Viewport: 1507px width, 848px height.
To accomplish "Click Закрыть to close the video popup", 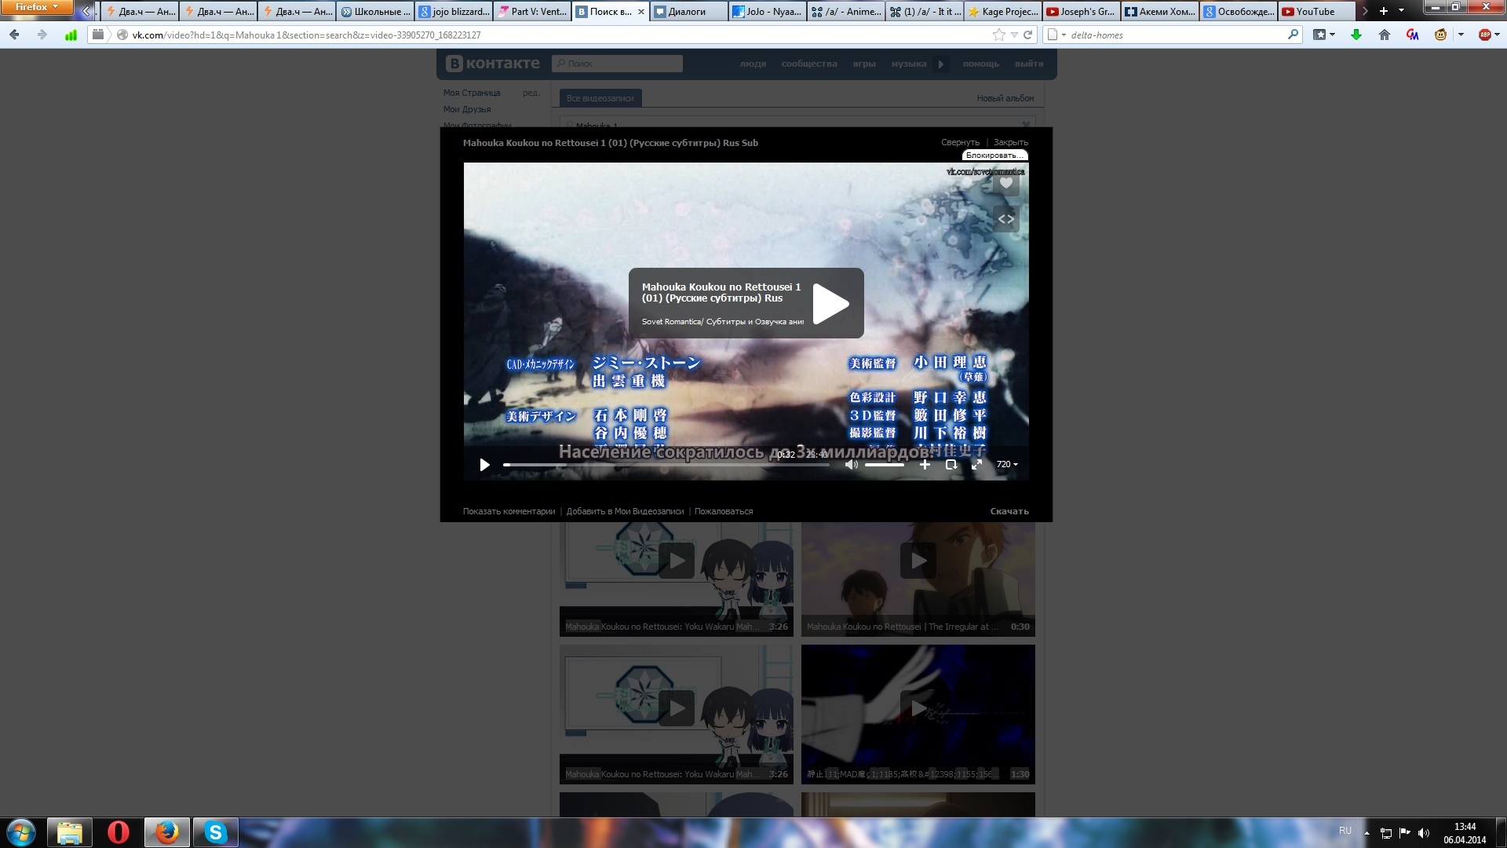I will [1010, 143].
